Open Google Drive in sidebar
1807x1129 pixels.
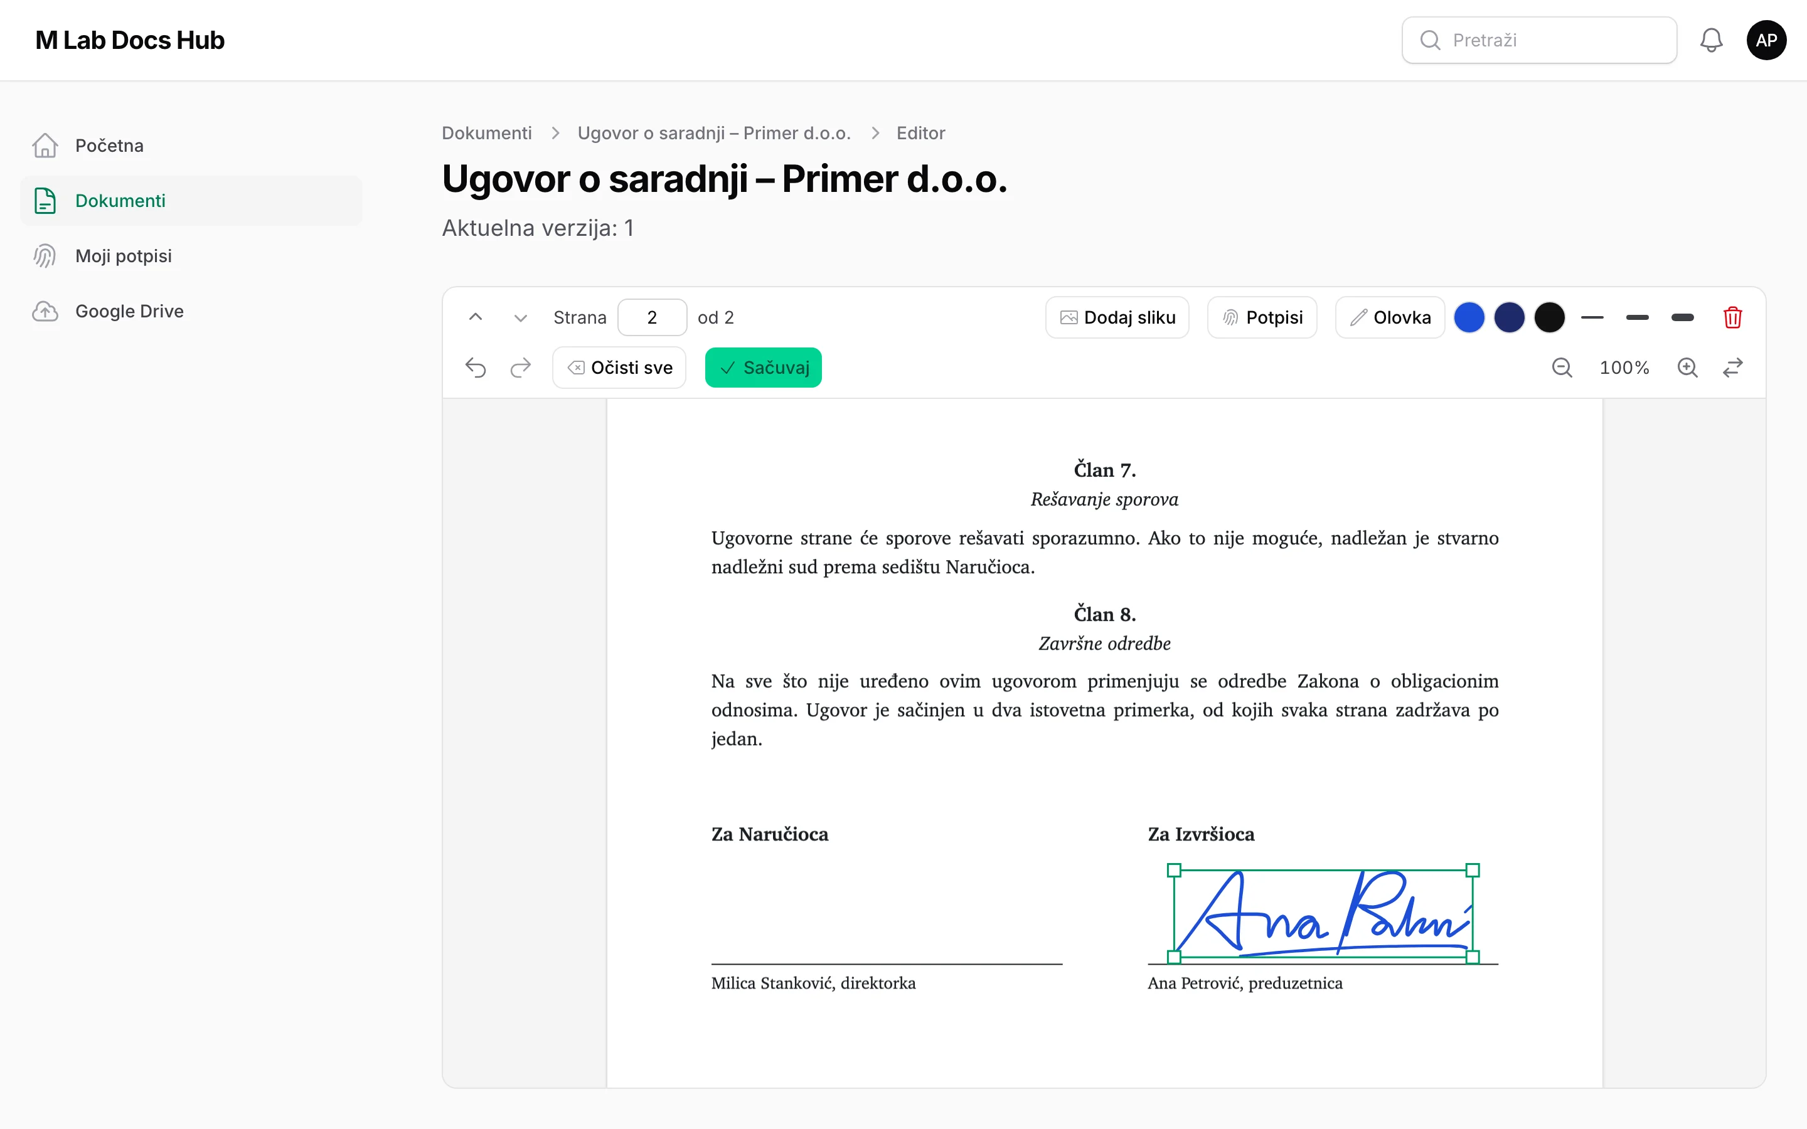point(191,311)
